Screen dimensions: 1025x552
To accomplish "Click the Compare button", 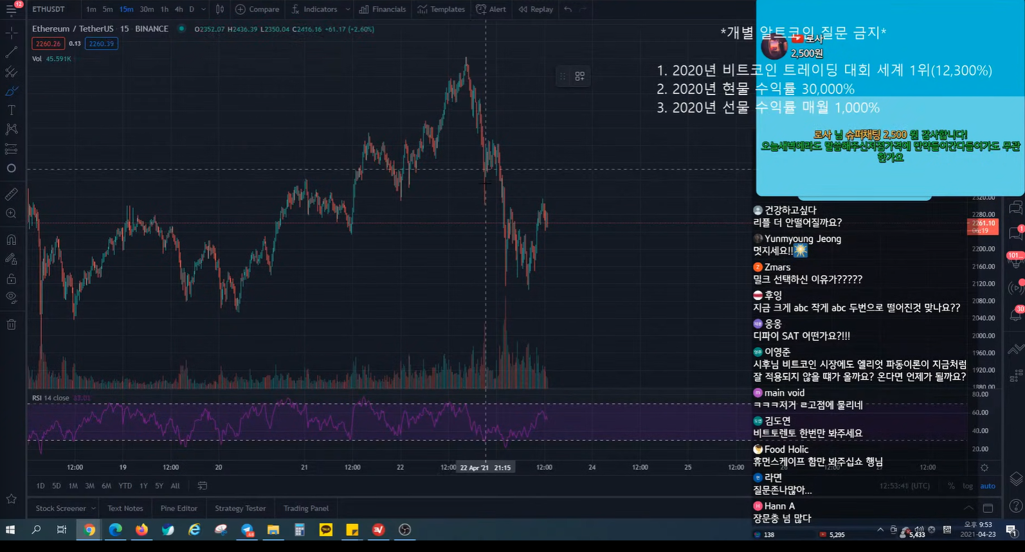I will coord(257,10).
